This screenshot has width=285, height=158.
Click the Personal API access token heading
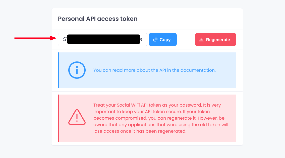[98, 19]
